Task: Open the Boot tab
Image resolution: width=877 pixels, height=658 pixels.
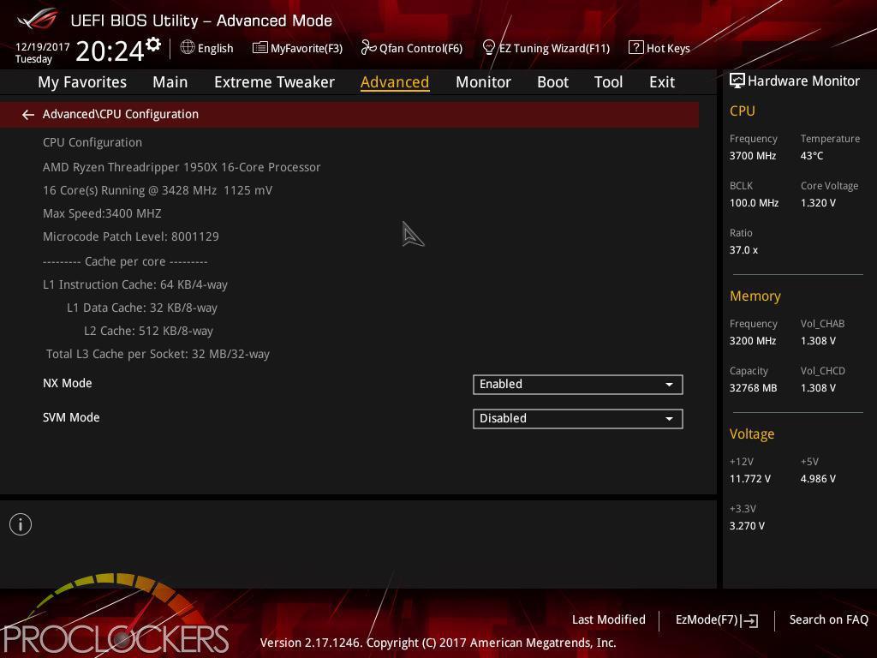Action: coord(552,82)
